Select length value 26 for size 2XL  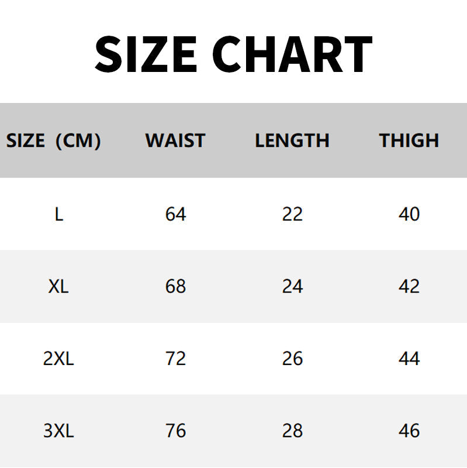point(292,359)
